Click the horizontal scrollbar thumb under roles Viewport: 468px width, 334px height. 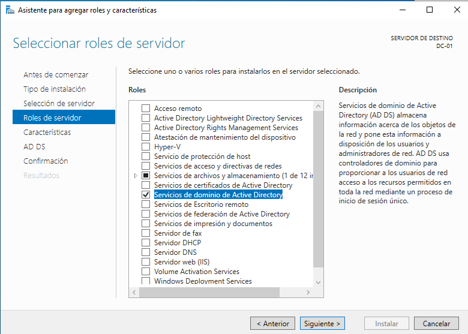pyautogui.click(x=209, y=292)
